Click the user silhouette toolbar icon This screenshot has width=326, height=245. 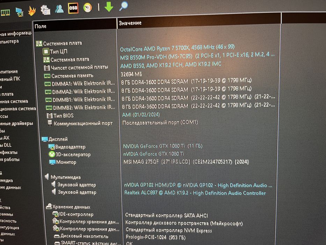point(59,9)
